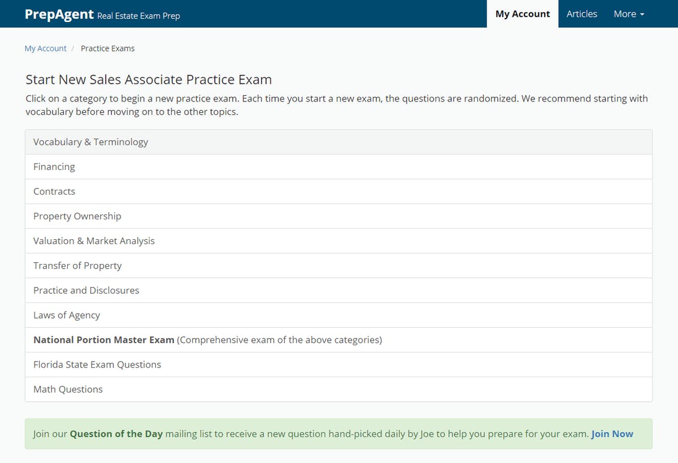The image size is (678, 463).
Task: Click the PrepAgent logo in the header
Action: pyautogui.click(x=59, y=14)
